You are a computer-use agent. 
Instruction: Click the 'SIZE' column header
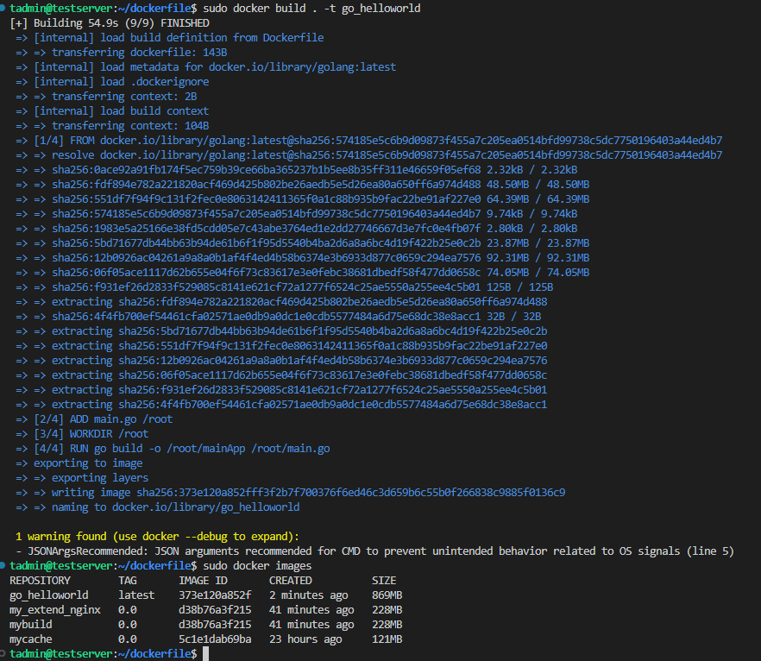384,581
